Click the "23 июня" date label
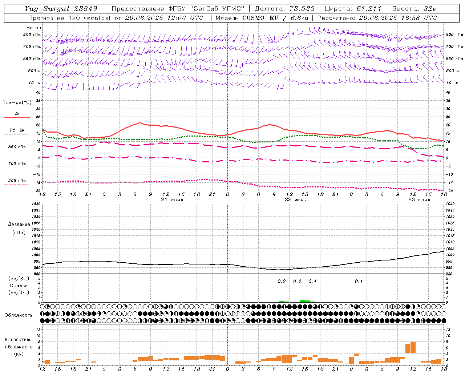Image resolution: width=465 pixels, height=372 pixels. point(419,200)
